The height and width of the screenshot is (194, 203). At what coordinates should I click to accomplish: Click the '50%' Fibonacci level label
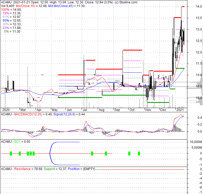point(6,21)
